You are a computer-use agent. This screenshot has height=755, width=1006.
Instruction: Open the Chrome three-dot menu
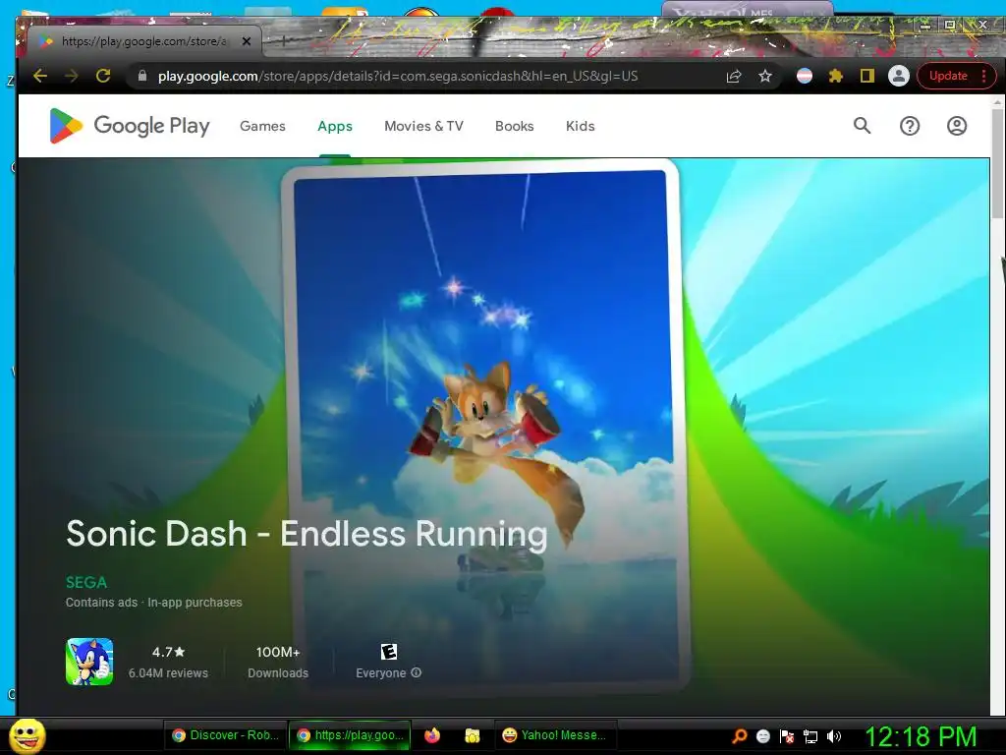[984, 76]
